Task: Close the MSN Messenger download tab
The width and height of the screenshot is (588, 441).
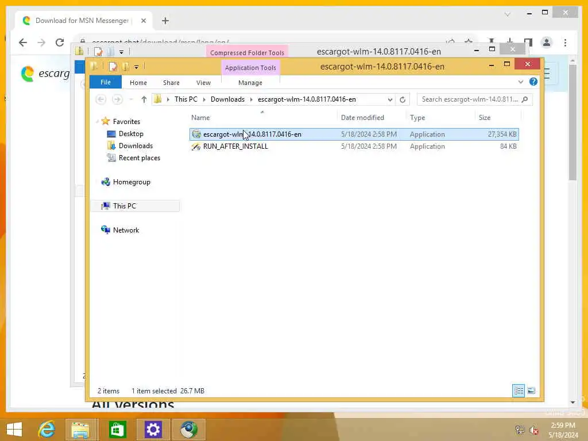Action: [x=143, y=21]
